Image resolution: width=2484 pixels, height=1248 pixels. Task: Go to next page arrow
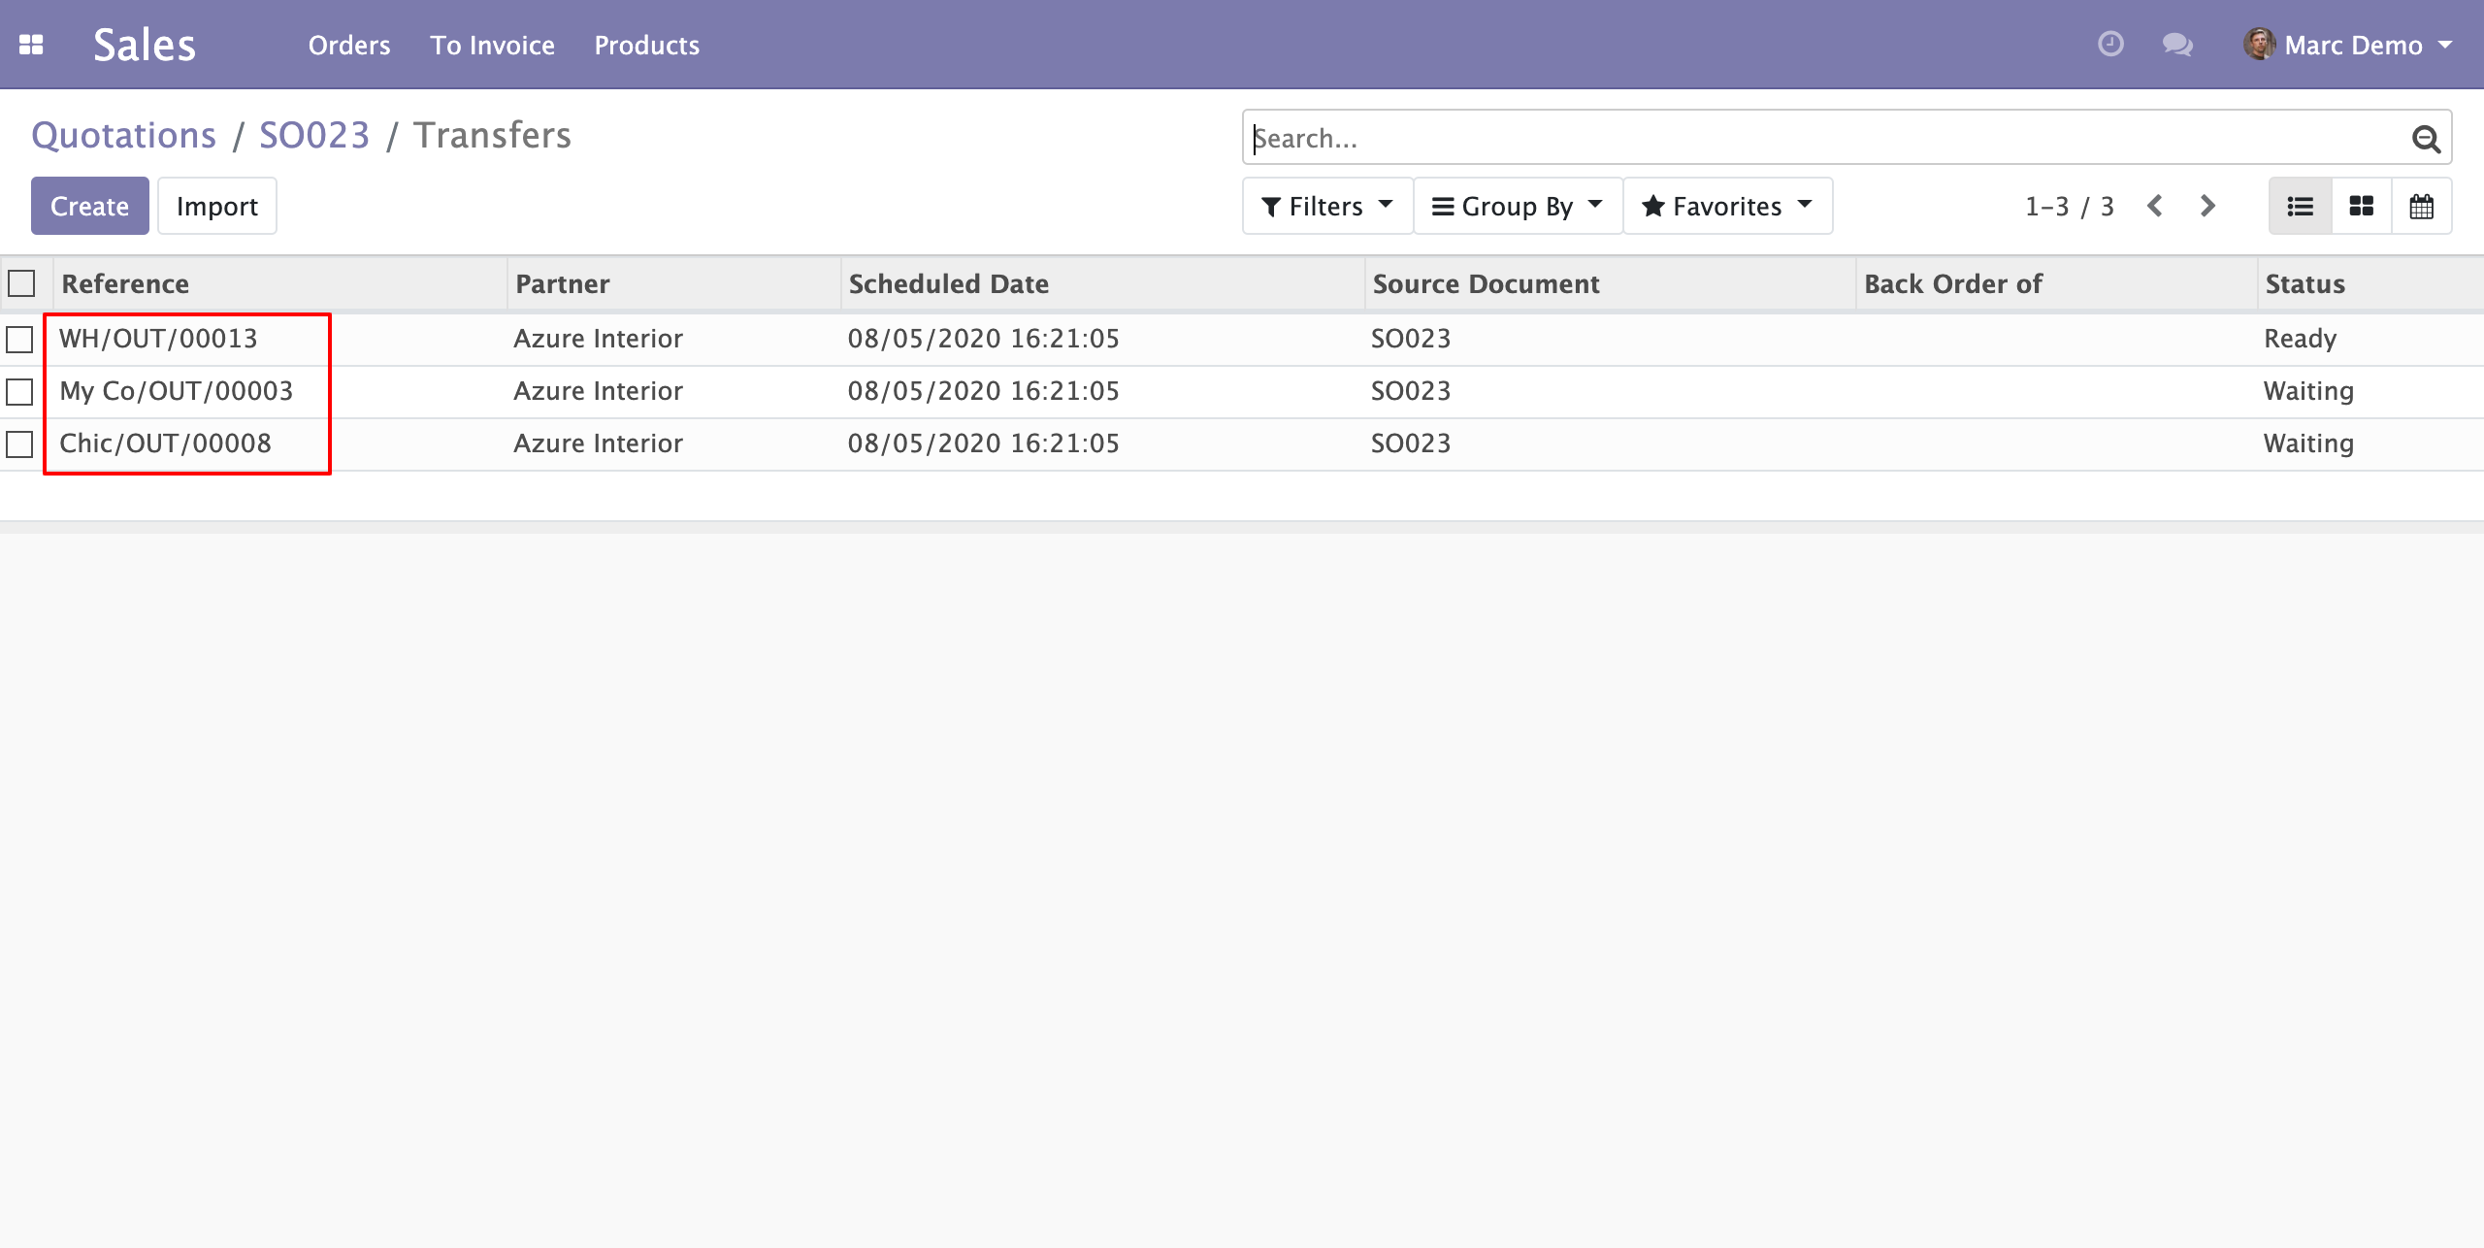click(2207, 206)
